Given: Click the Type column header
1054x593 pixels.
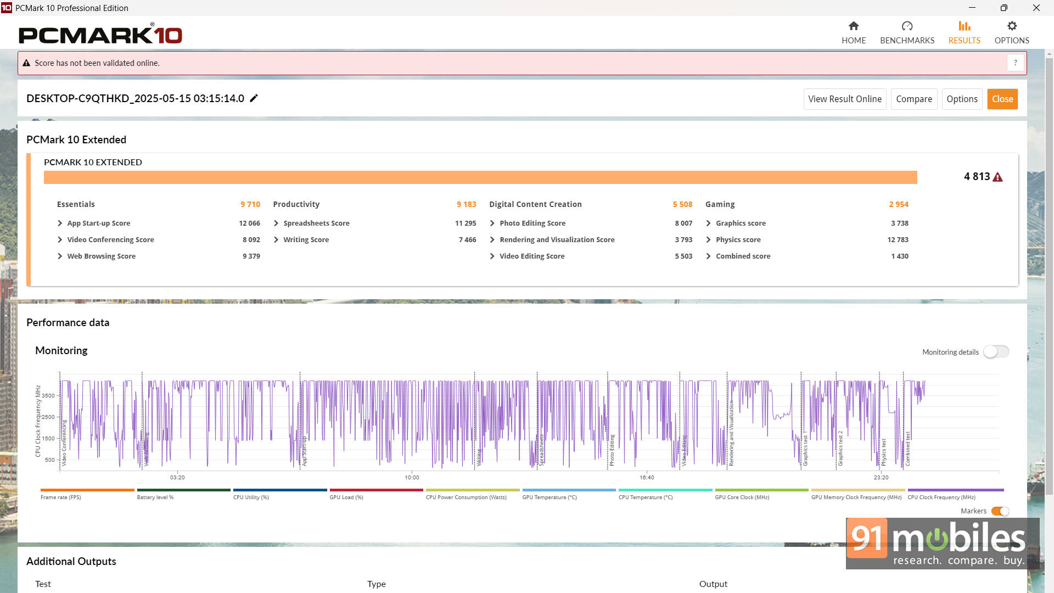Looking at the screenshot, I should click(377, 584).
